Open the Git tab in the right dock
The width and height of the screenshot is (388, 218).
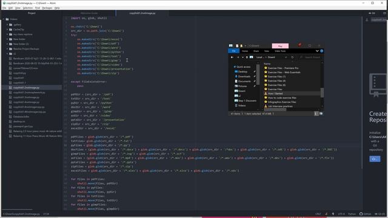372,13
